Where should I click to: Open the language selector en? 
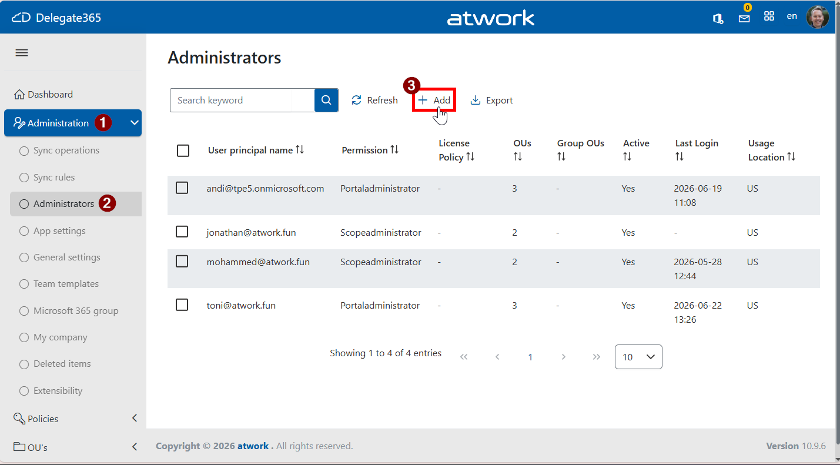pyautogui.click(x=792, y=16)
